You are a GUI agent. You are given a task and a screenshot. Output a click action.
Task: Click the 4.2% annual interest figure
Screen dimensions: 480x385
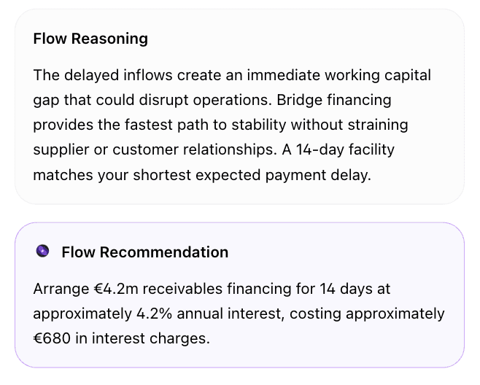pos(154,314)
